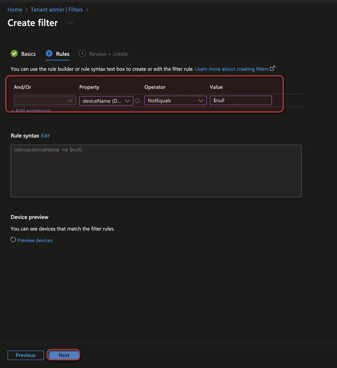
Task: Open the ellipsis menu beside Create filter
Action: (x=70, y=23)
